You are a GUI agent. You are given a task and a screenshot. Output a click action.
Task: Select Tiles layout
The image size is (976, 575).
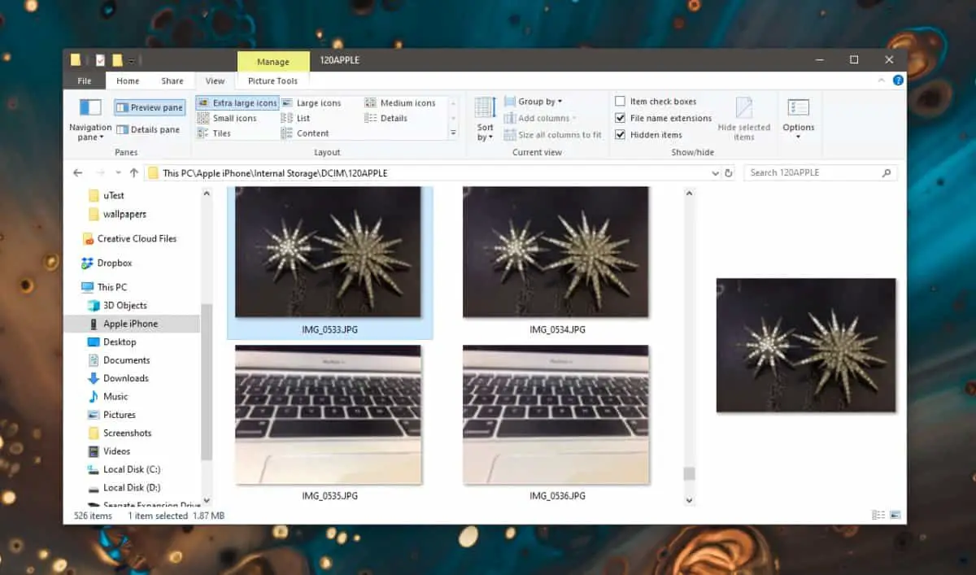click(215, 133)
